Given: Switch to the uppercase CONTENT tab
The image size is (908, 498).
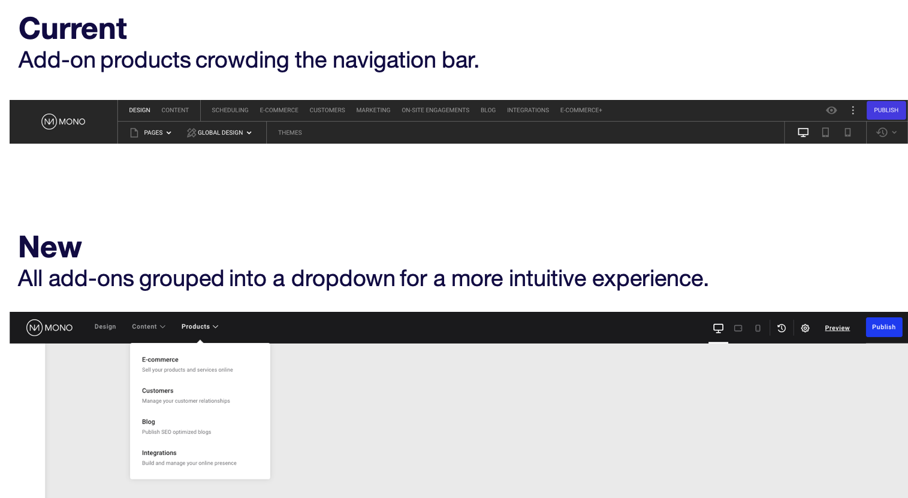Looking at the screenshot, I should [x=175, y=110].
